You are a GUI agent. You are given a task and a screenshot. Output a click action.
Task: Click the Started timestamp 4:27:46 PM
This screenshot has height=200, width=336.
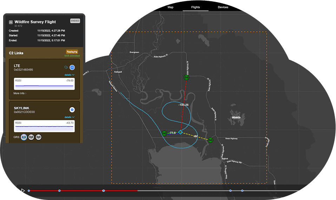[51, 36]
